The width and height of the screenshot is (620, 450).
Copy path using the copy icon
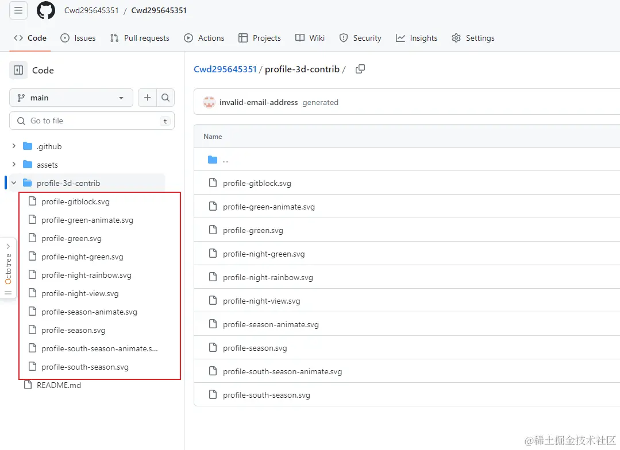click(360, 69)
